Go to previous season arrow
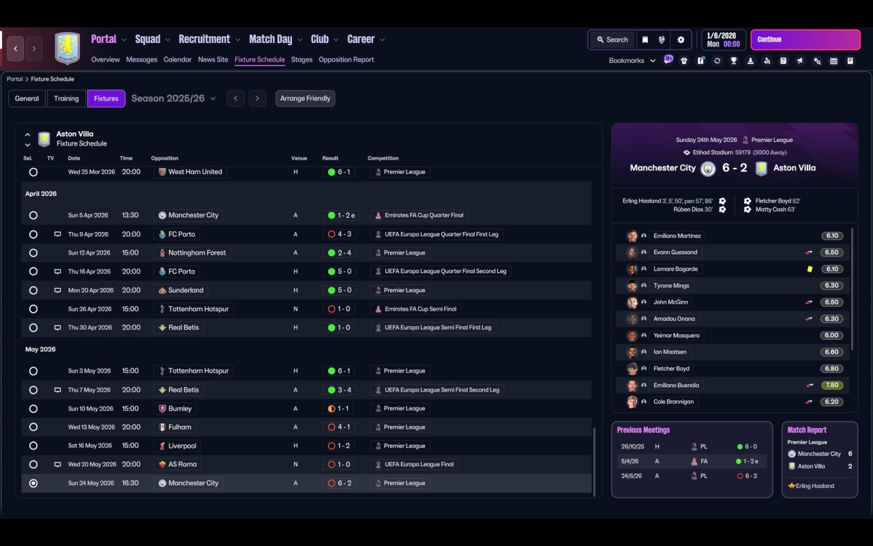The height and width of the screenshot is (546, 873). coord(235,98)
